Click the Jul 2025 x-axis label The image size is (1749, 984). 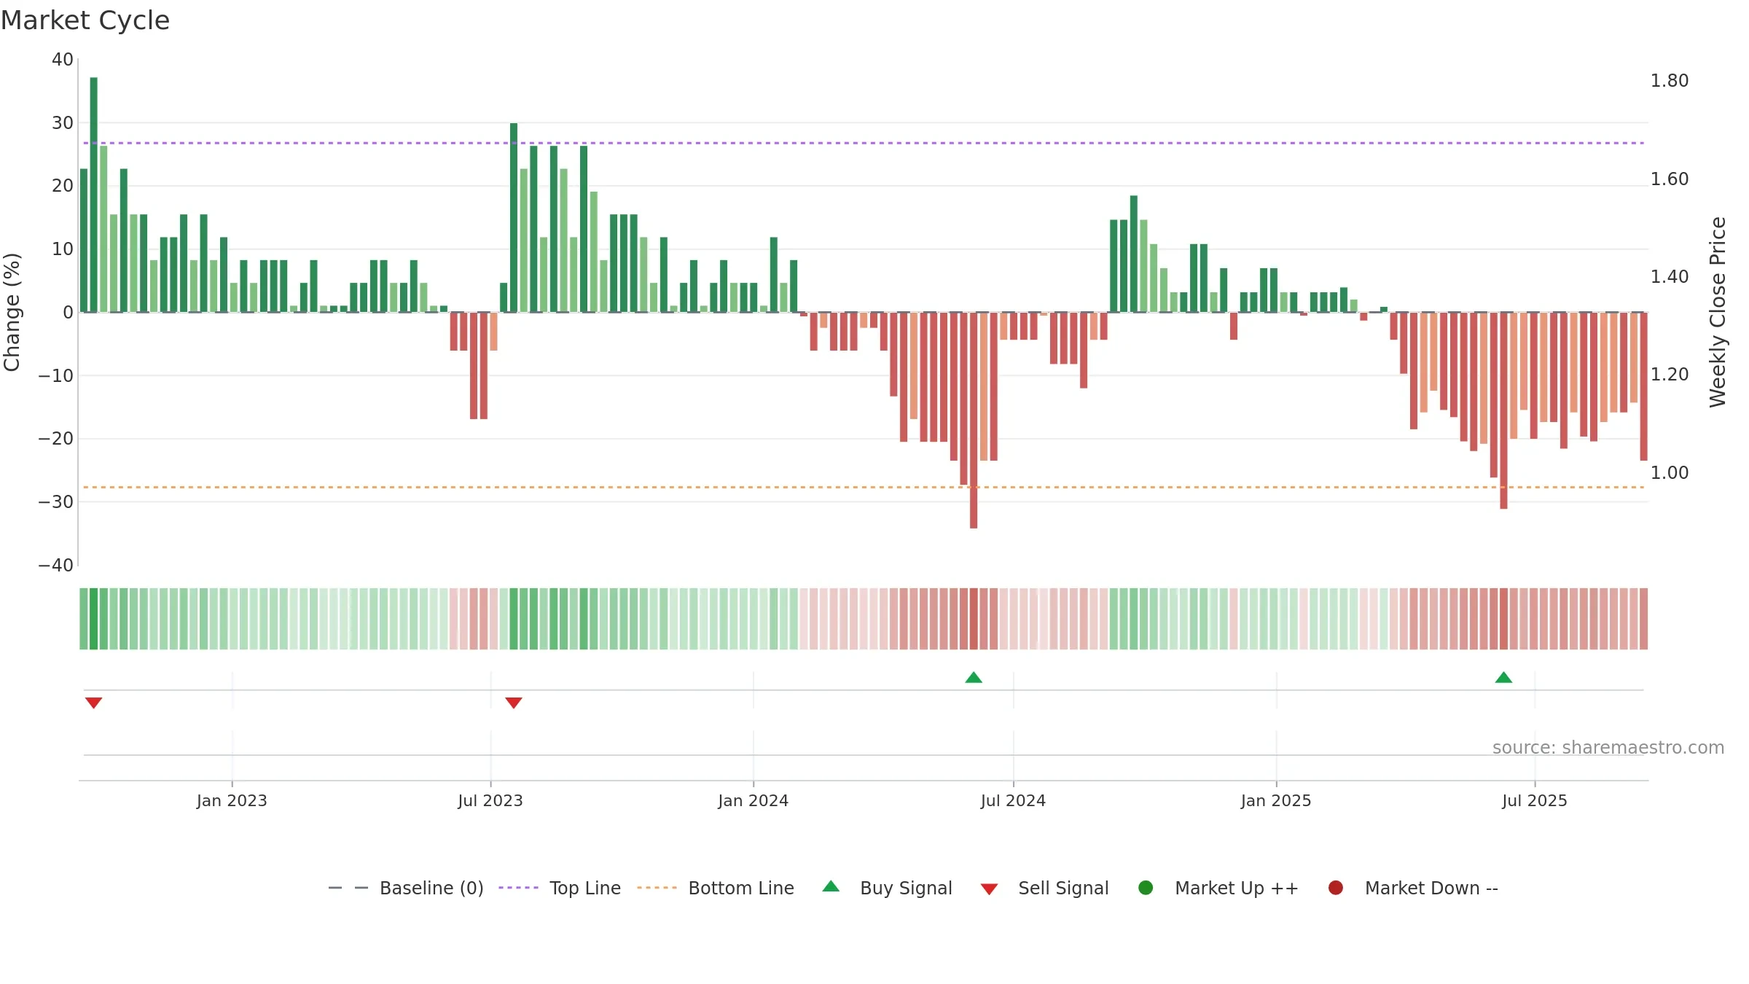pos(1535,801)
